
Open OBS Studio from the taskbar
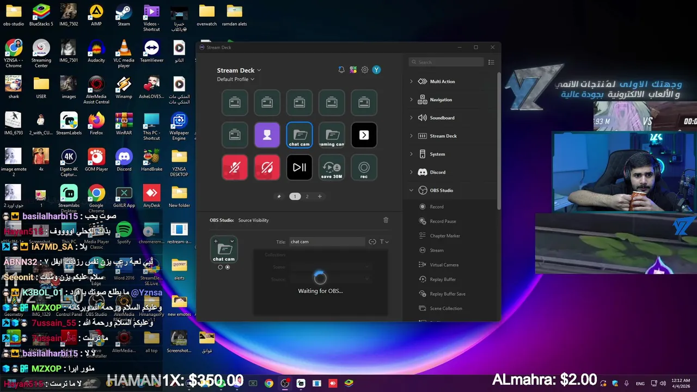pos(285,383)
